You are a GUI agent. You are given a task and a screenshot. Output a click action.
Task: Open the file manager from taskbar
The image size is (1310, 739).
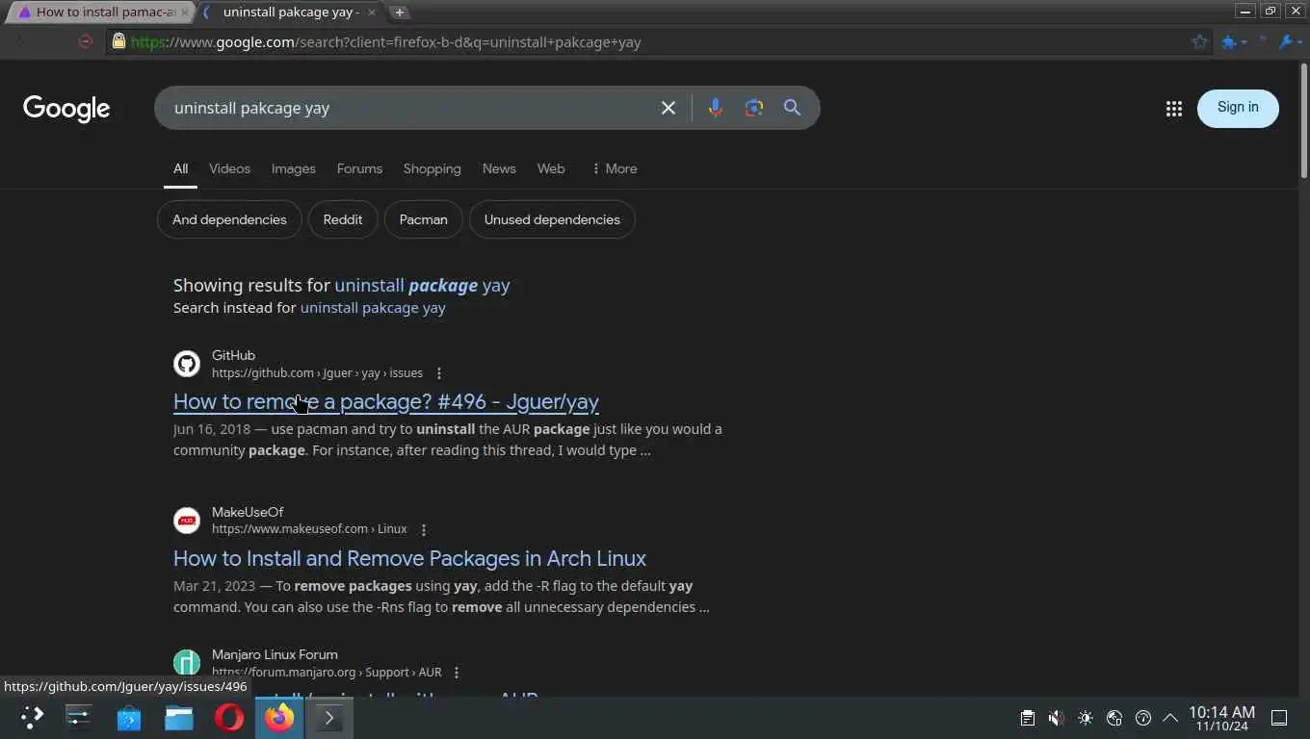[179, 717]
